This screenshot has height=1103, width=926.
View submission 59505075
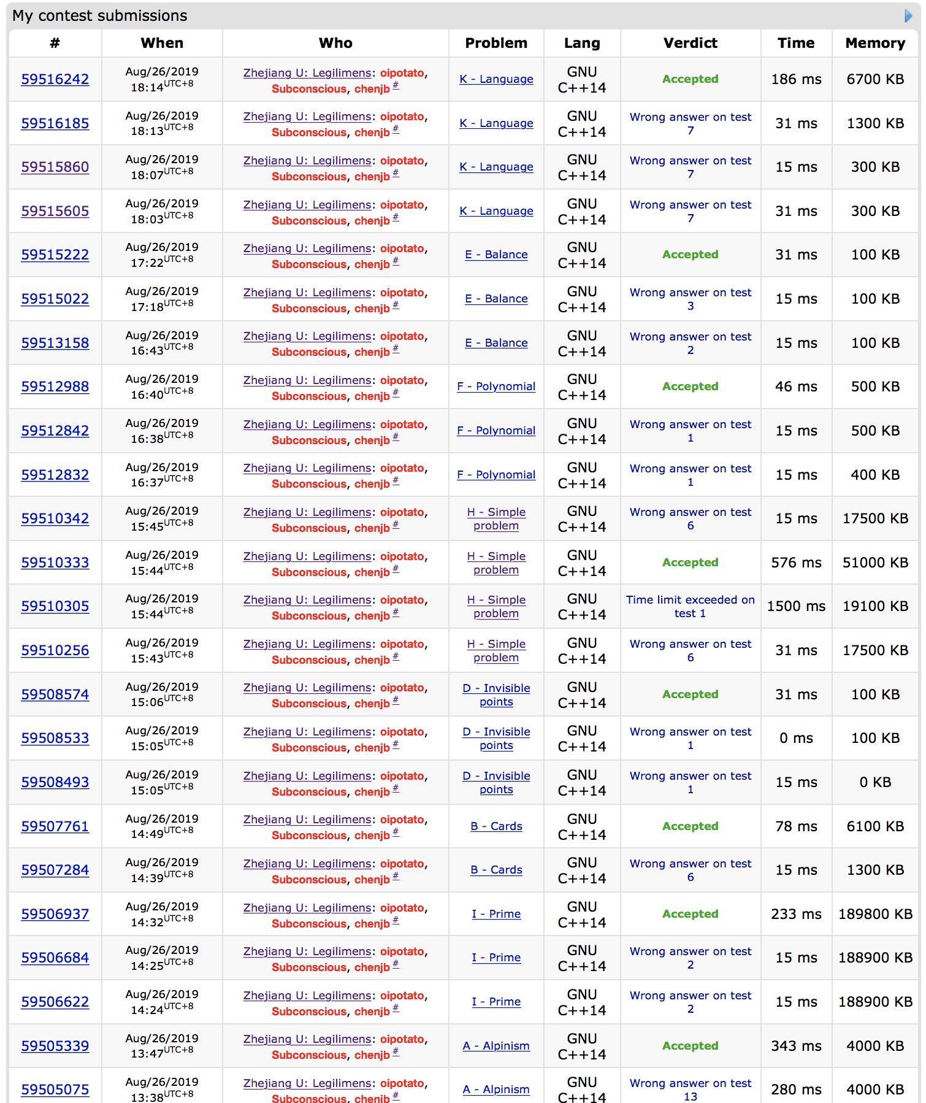[x=55, y=1090]
